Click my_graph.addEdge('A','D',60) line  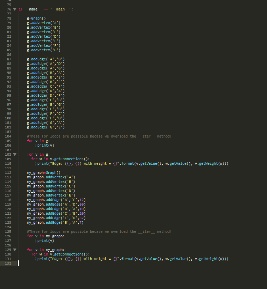click(x=56, y=205)
